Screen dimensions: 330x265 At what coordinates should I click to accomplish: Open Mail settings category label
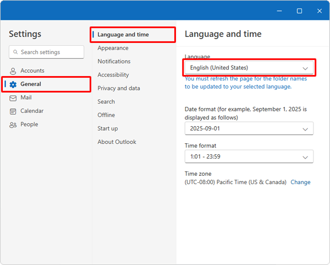[x=26, y=98]
